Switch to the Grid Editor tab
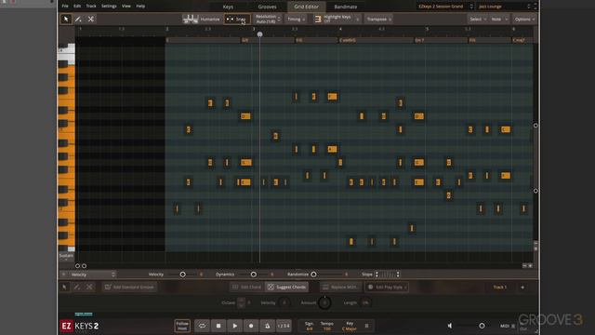The width and height of the screenshot is (595, 335). point(306,7)
